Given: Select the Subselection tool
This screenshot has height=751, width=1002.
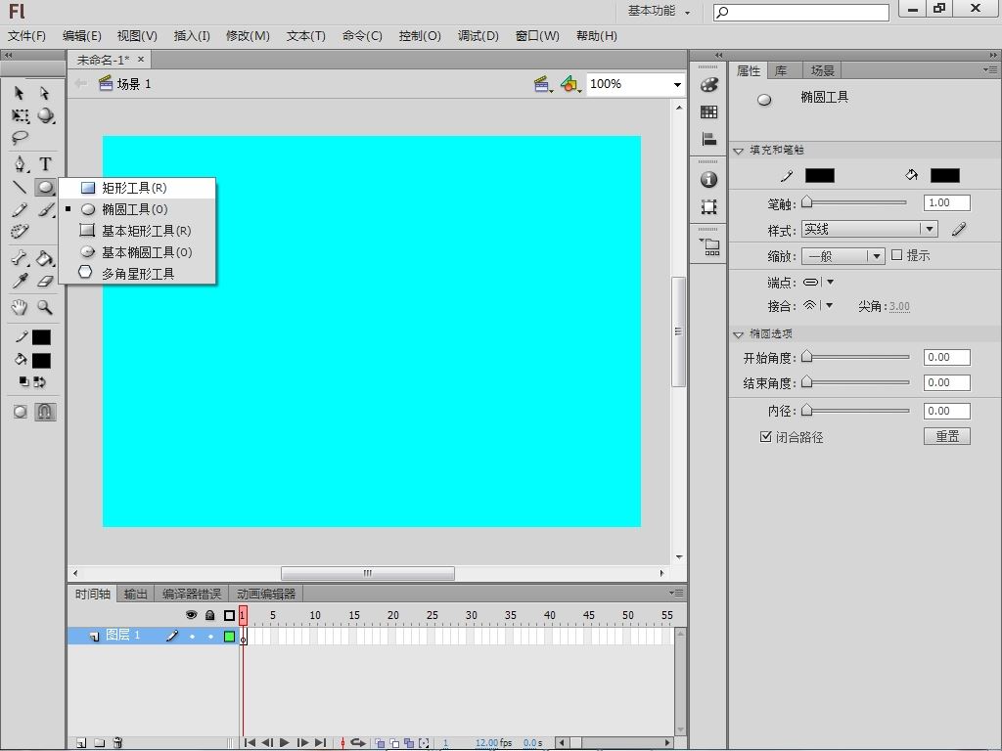Looking at the screenshot, I should pyautogui.click(x=44, y=93).
